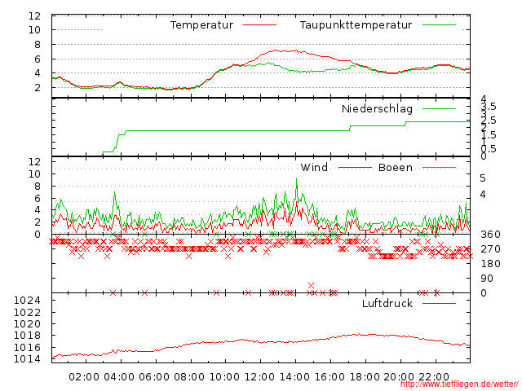Click the 90 wind direction axis value
The width and height of the screenshot is (522, 391).
tap(487, 279)
